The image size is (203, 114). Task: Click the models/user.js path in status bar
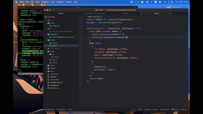coord(49,110)
